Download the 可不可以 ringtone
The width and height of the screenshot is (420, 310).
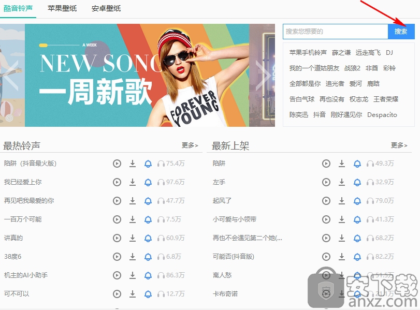pos(132,294)
